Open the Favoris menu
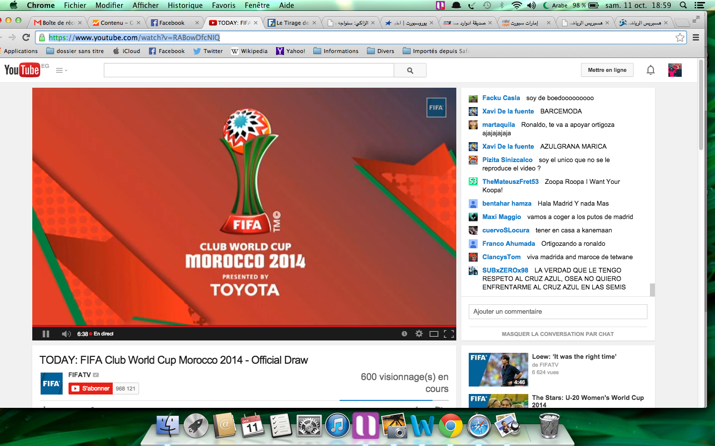 coord(223,5)
